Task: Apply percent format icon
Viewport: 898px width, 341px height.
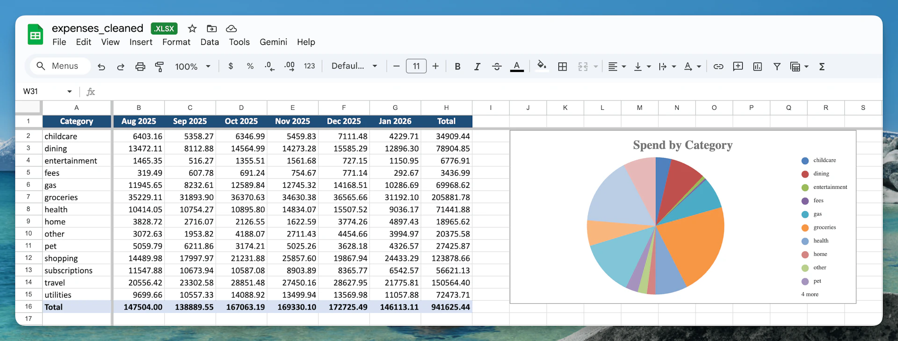Action: [x=250, y=66]
